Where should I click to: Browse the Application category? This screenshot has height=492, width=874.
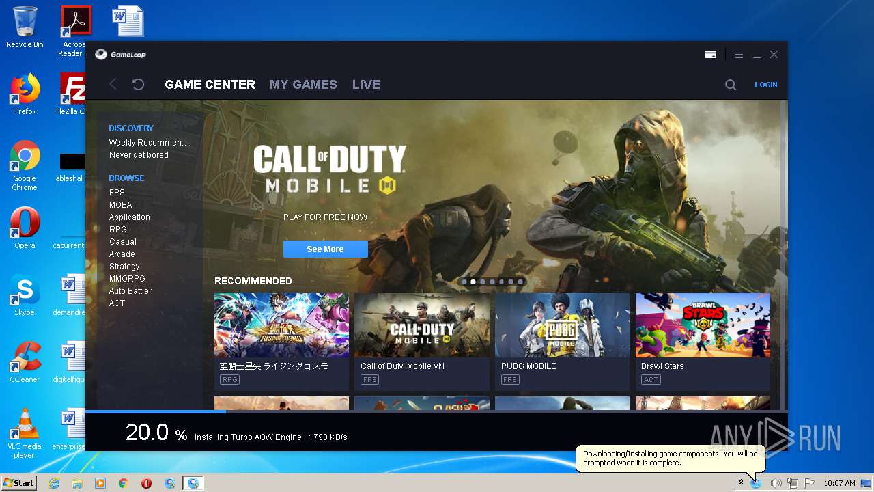tap(129, 217)
